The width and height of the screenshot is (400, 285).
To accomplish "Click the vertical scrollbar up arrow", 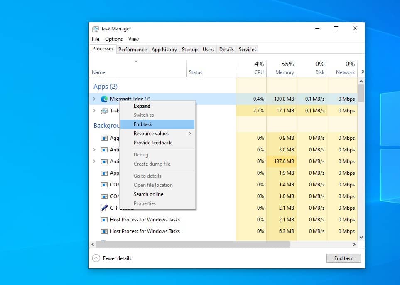I will coord(361,81).
